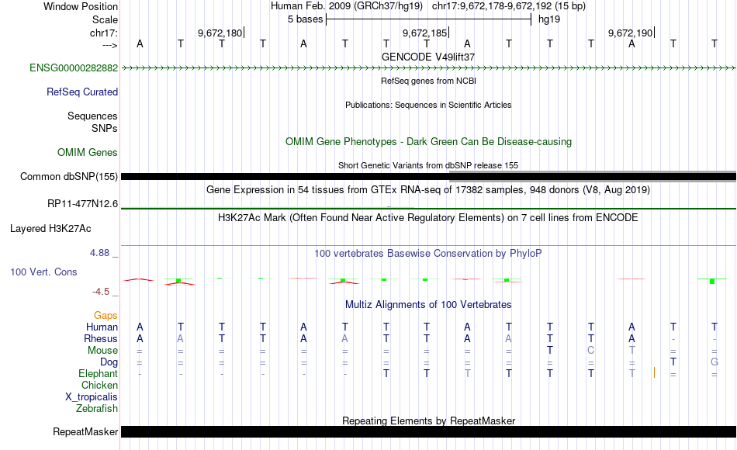The height and width of the screenshot is (450, 737).
Task: Open the OMIM Gene Phenotypes track title
Action: pos(429,141)
